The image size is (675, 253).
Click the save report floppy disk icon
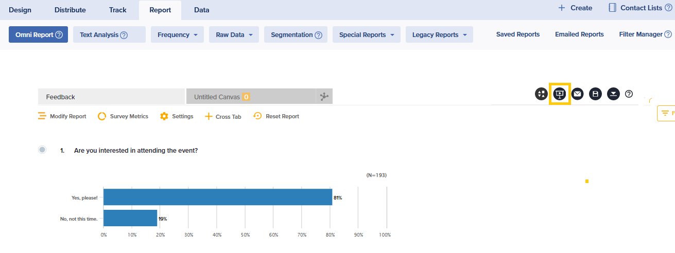pos(595,94)
